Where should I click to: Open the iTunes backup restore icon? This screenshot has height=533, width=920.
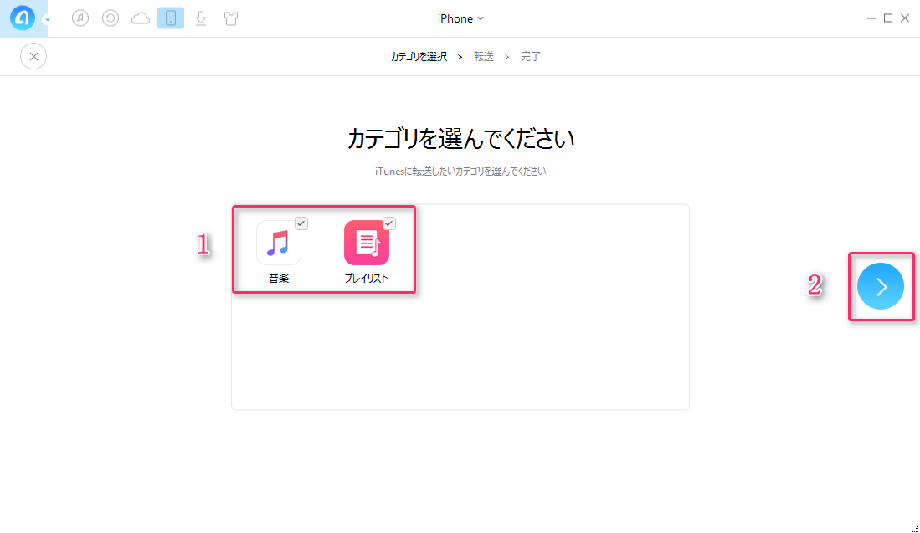pos(111,18)
